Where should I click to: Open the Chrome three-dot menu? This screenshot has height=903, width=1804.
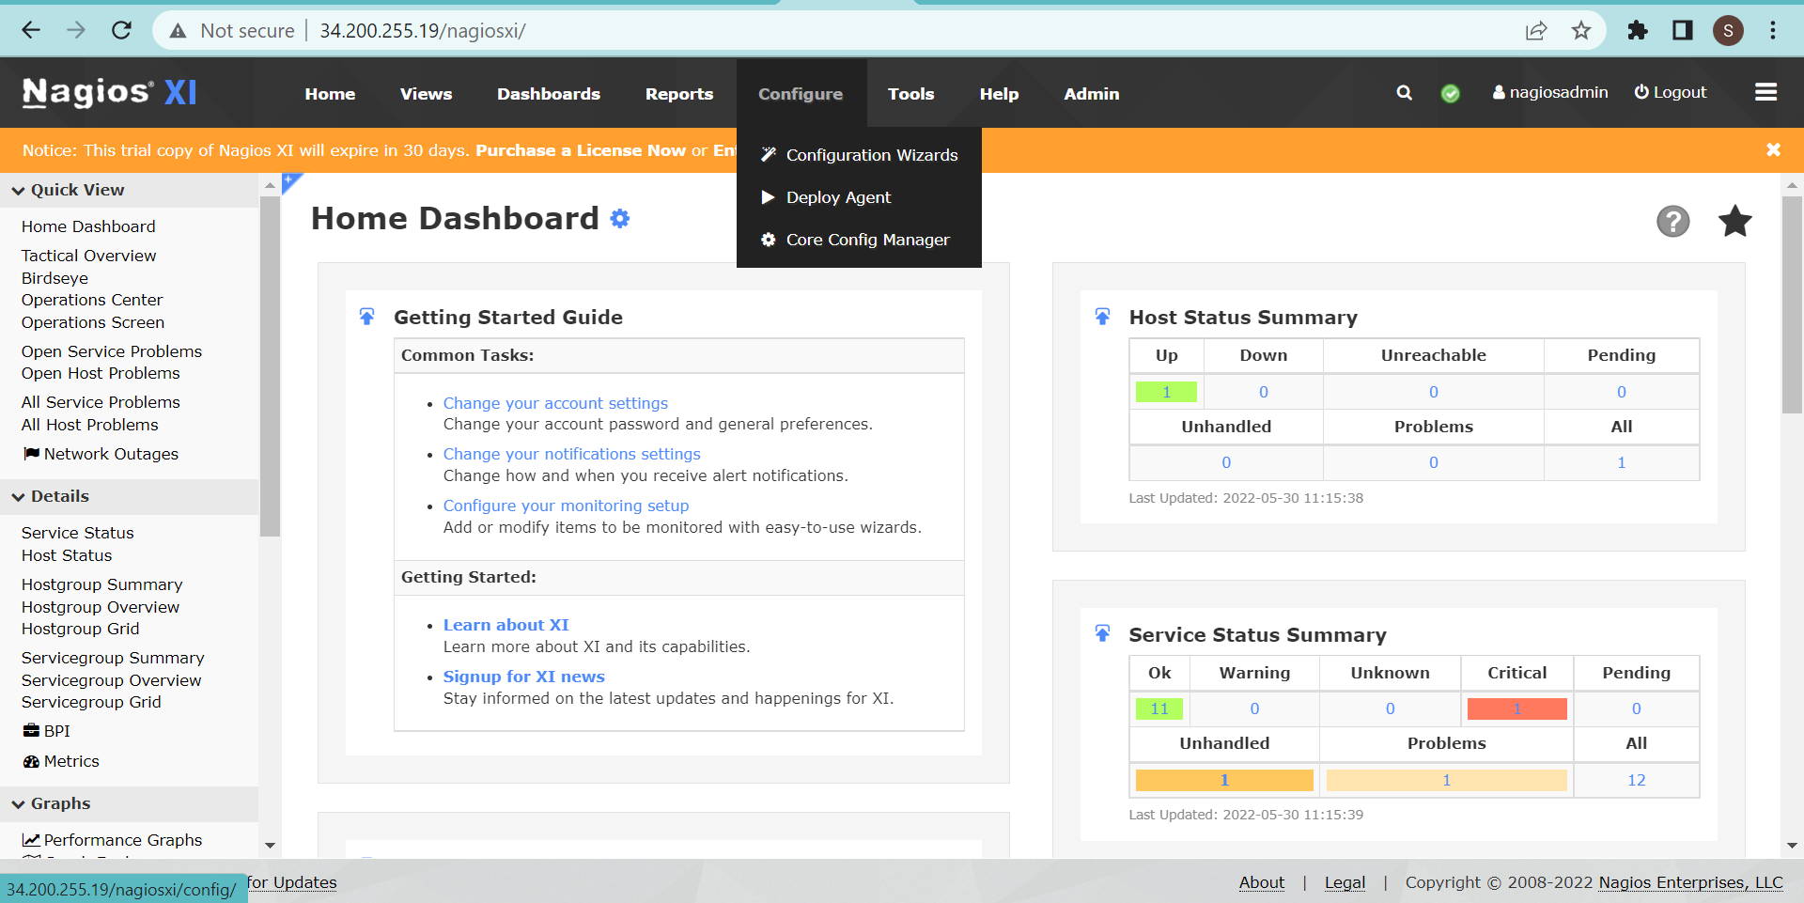pos(1773,30)
